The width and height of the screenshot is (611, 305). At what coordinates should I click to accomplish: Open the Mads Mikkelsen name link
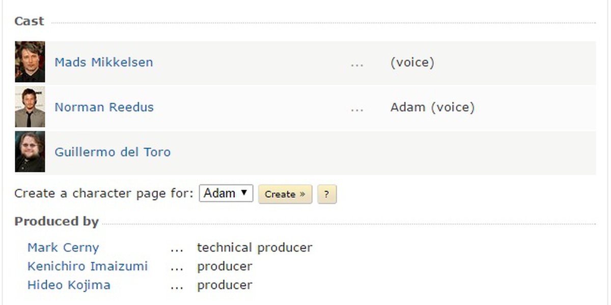coord(104,63)
